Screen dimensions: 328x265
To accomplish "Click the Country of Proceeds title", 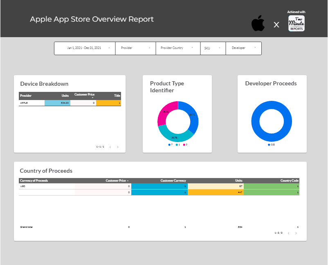I will (x=46, y=171).
